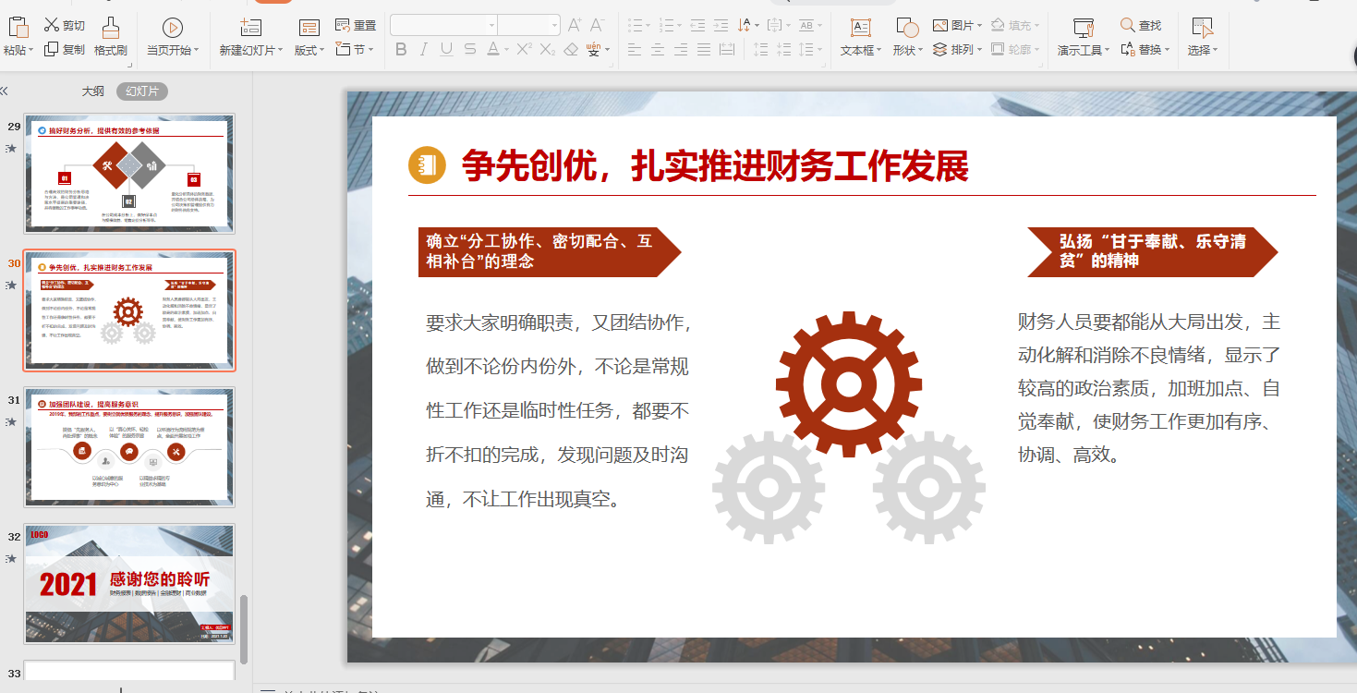Viewport: 1357px width, 693px height.
Task: Click the Copy (复制) button
Action: (x=65, y=50)
